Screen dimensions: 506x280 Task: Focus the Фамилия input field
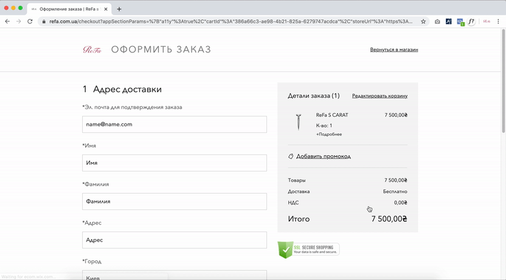pos(175,201)
